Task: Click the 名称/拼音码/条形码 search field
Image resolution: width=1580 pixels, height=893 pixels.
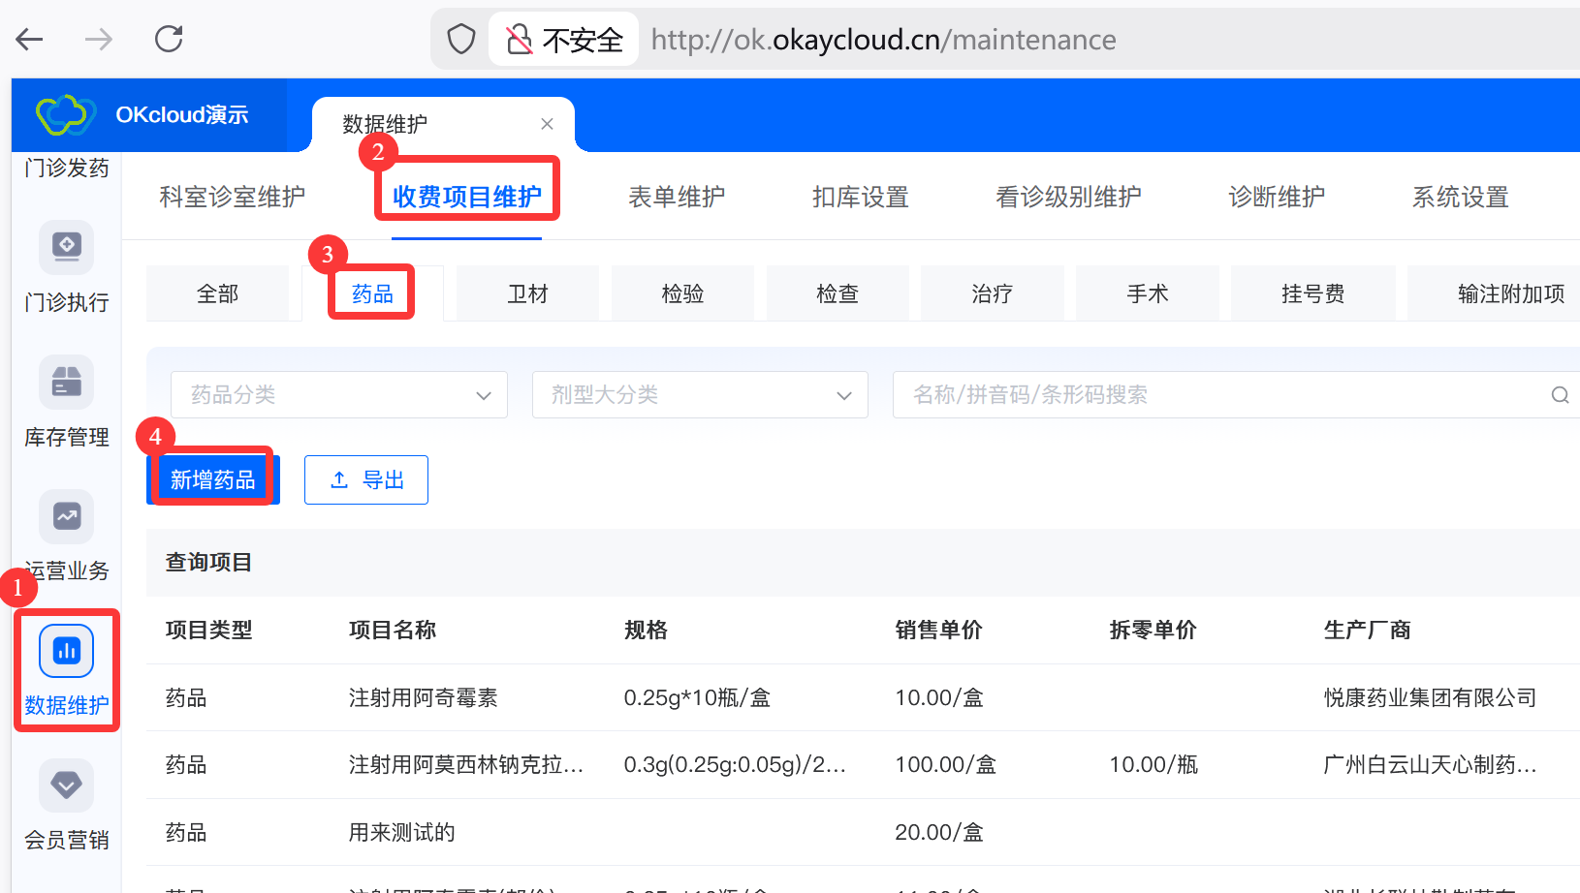Action: [1221, 395]
